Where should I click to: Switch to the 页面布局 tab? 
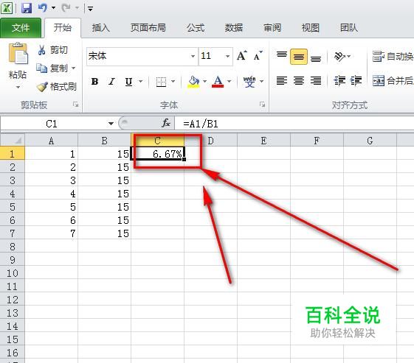tap(148, 28)
